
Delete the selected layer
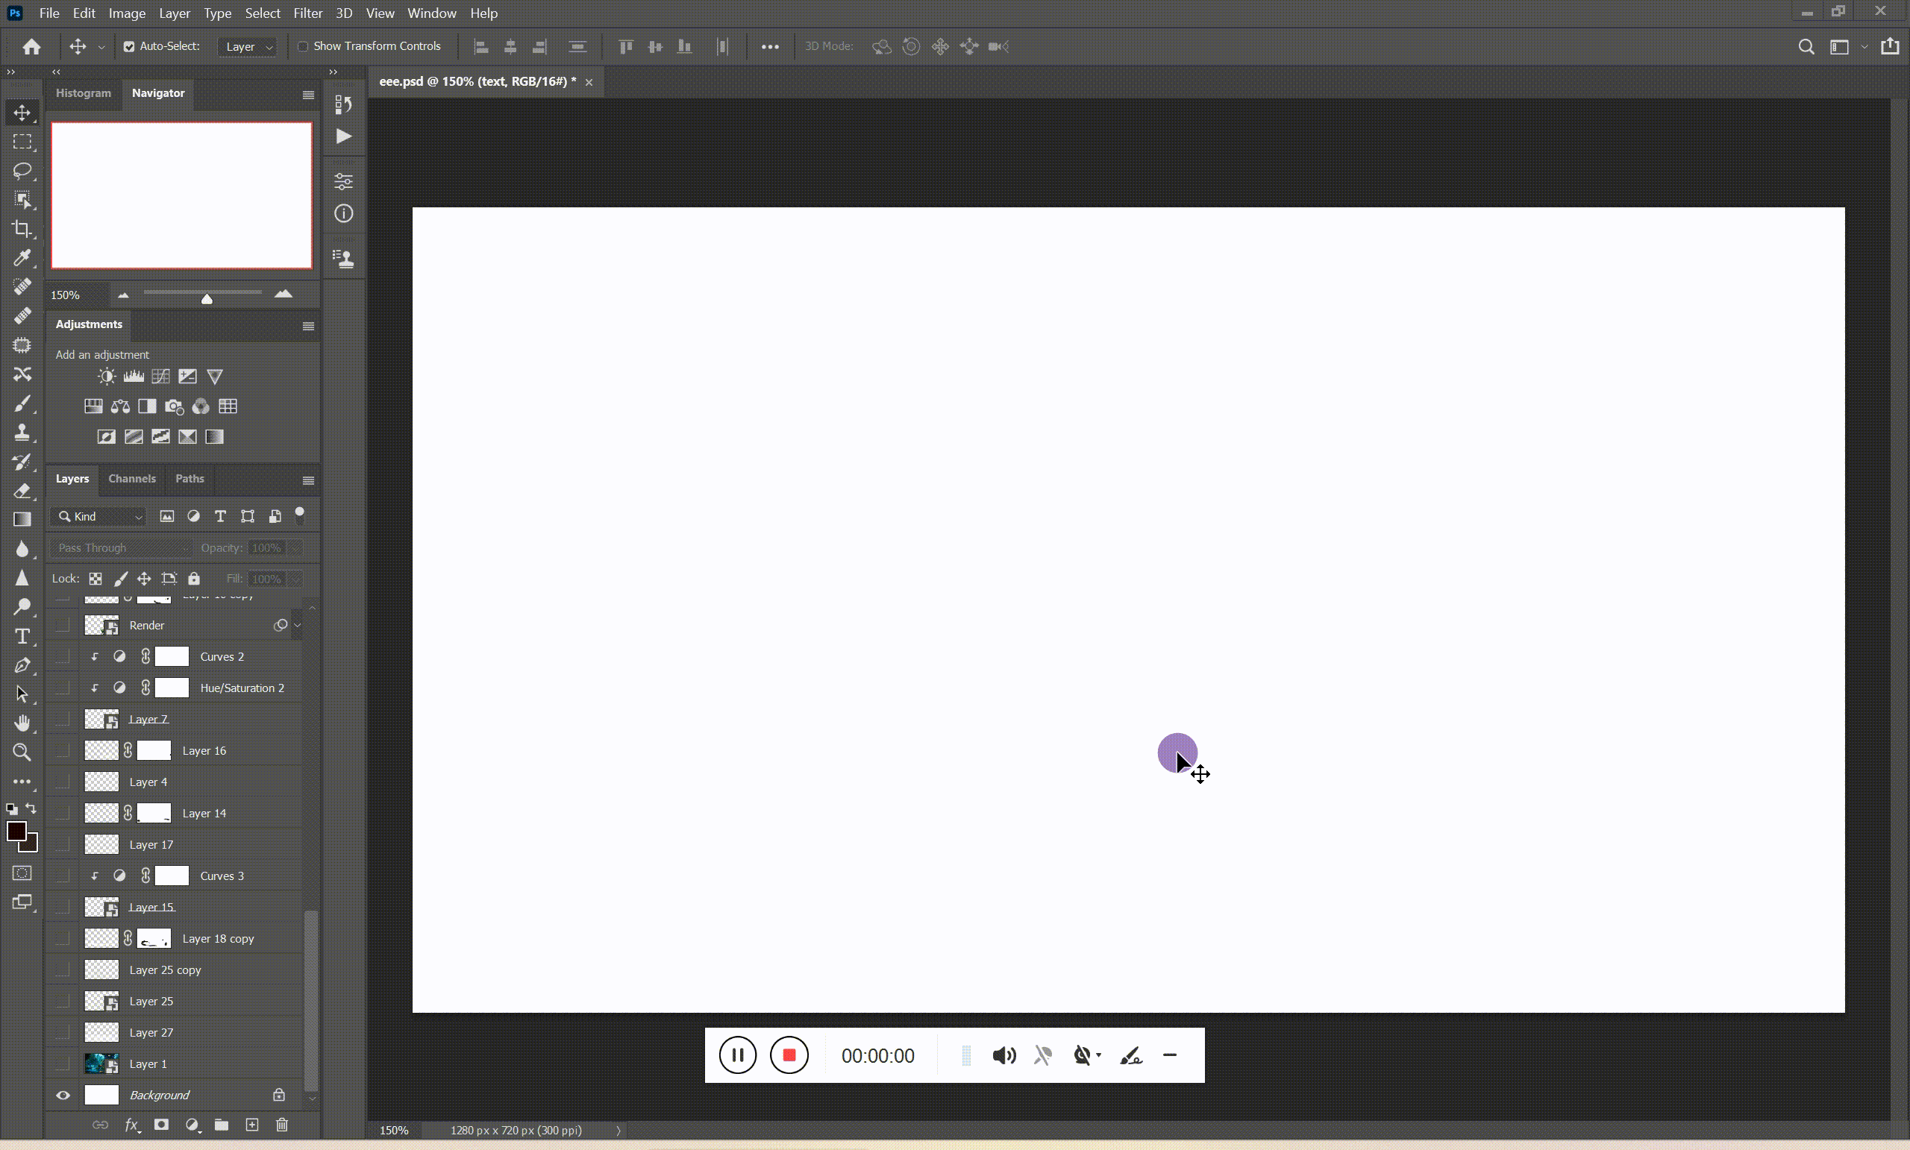pyautogui.click(x=282, y=1125)
